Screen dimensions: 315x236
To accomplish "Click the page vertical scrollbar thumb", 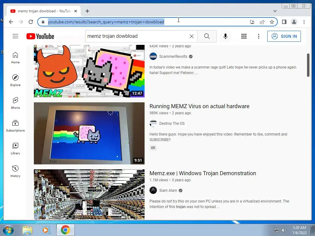I will click(x=308, y=65).
